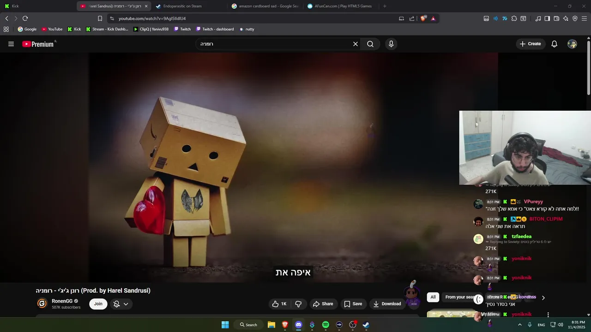Open the browser apps grid icon
The width and height of the screenshot is (591, 332).
click(6, 29)
